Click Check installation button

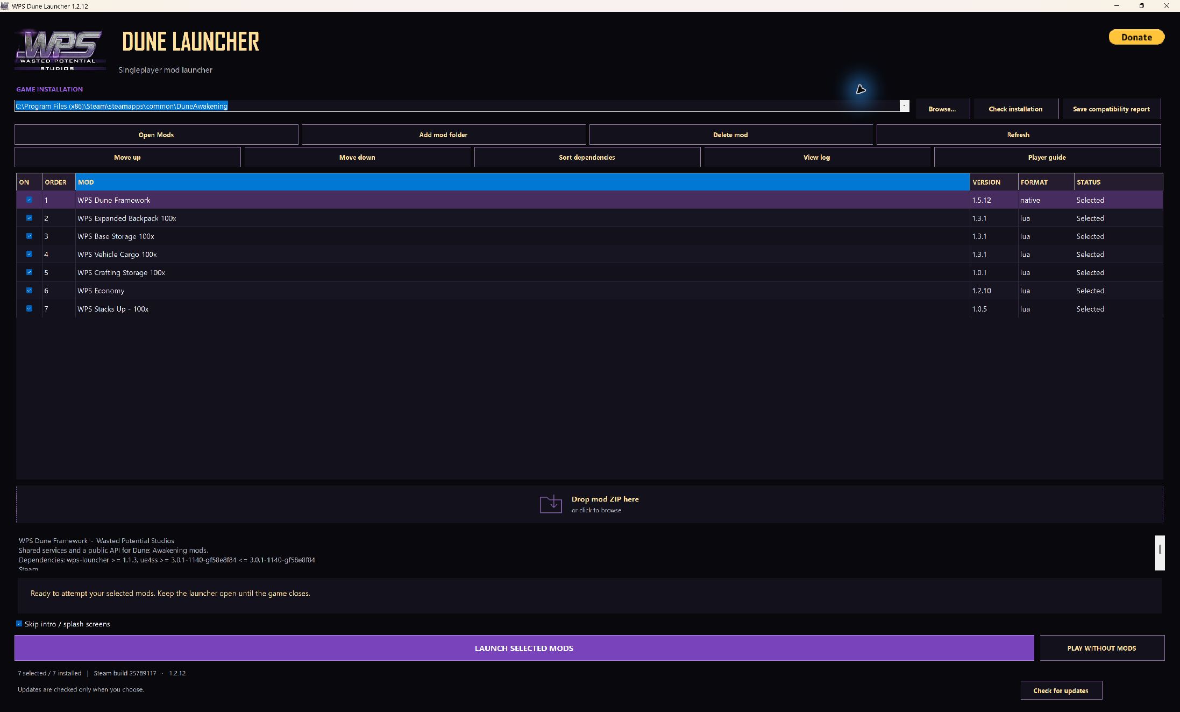coord(1015,109)
